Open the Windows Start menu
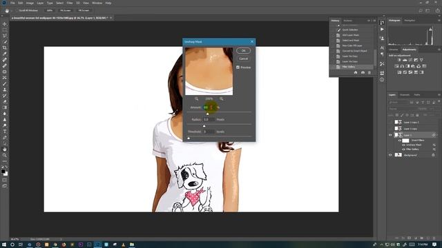442x248 pixels. [x=4, y=245]
